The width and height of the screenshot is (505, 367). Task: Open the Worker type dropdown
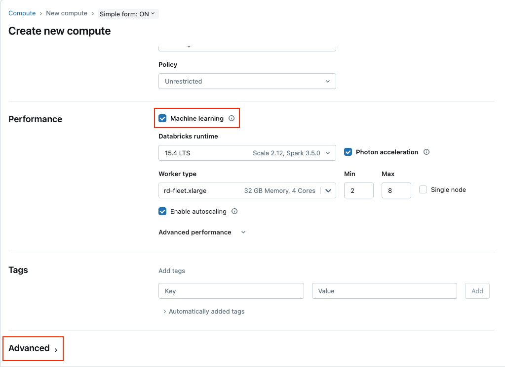click(247, 191)
